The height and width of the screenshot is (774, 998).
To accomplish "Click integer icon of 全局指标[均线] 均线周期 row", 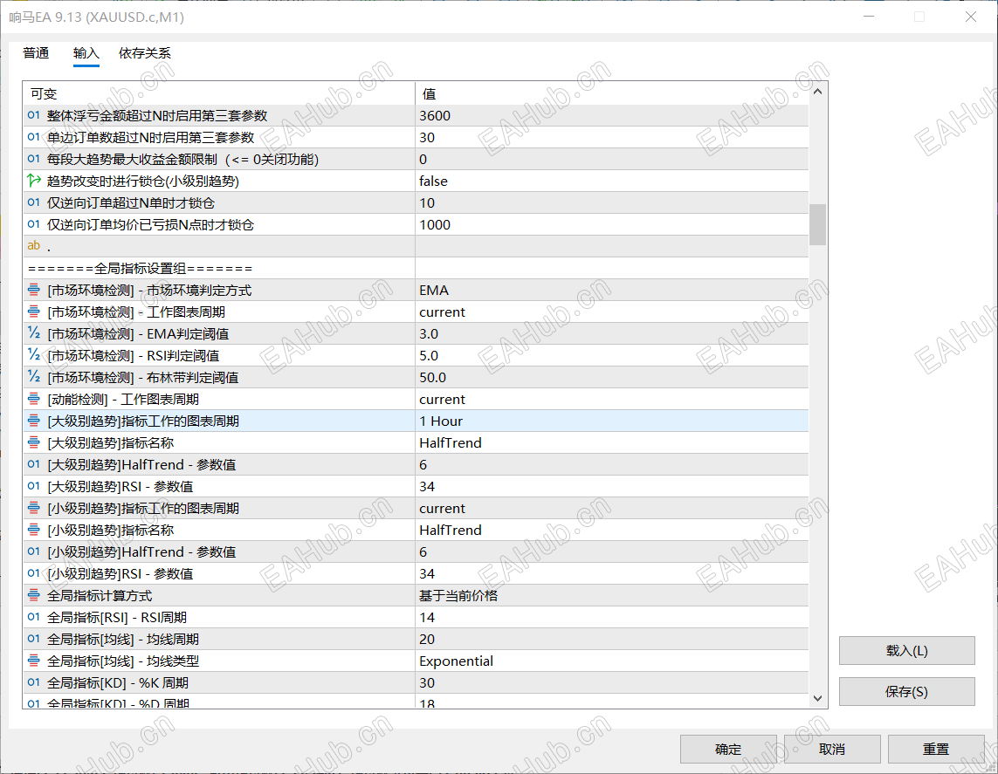I will click(34, 639).
